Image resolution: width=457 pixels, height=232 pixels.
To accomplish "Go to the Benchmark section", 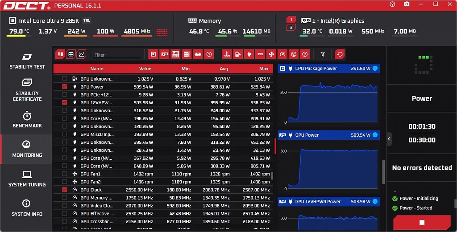I will (27, 119).
